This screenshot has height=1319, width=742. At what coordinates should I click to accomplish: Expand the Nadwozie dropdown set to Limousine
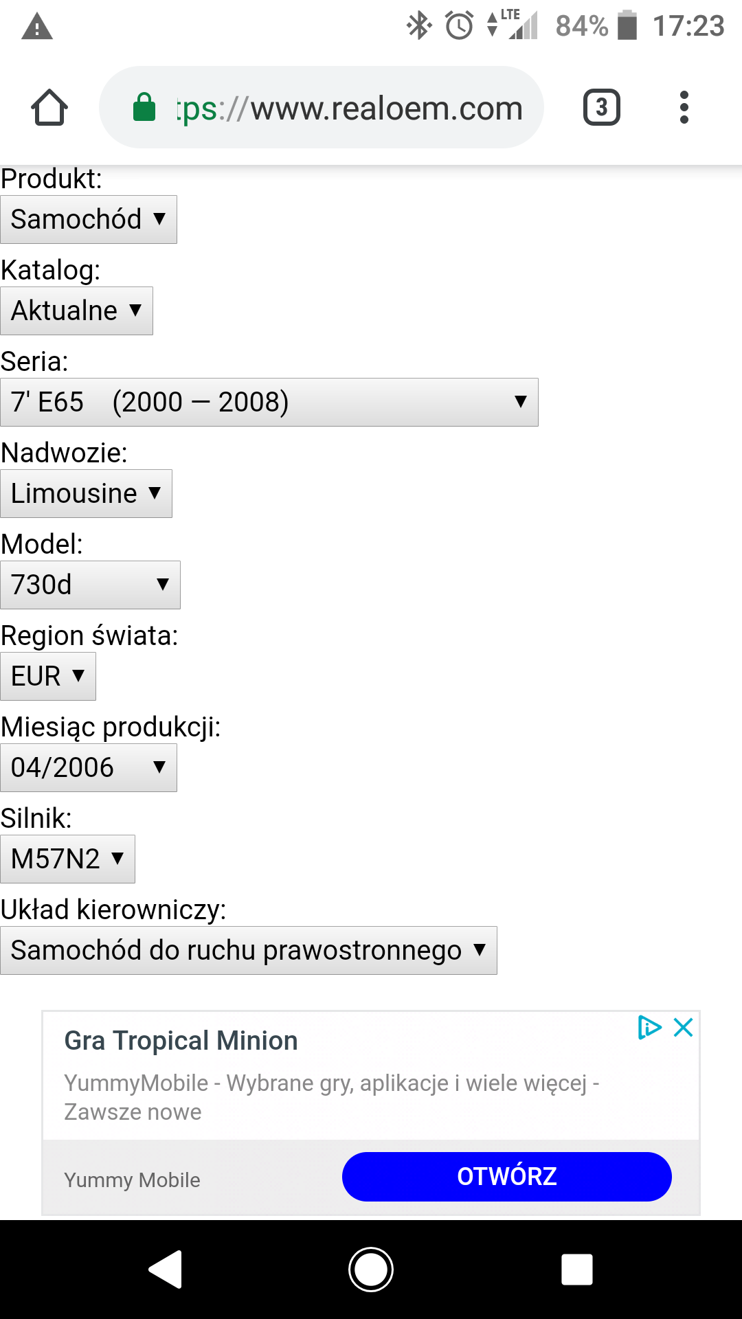click(86, 494)
